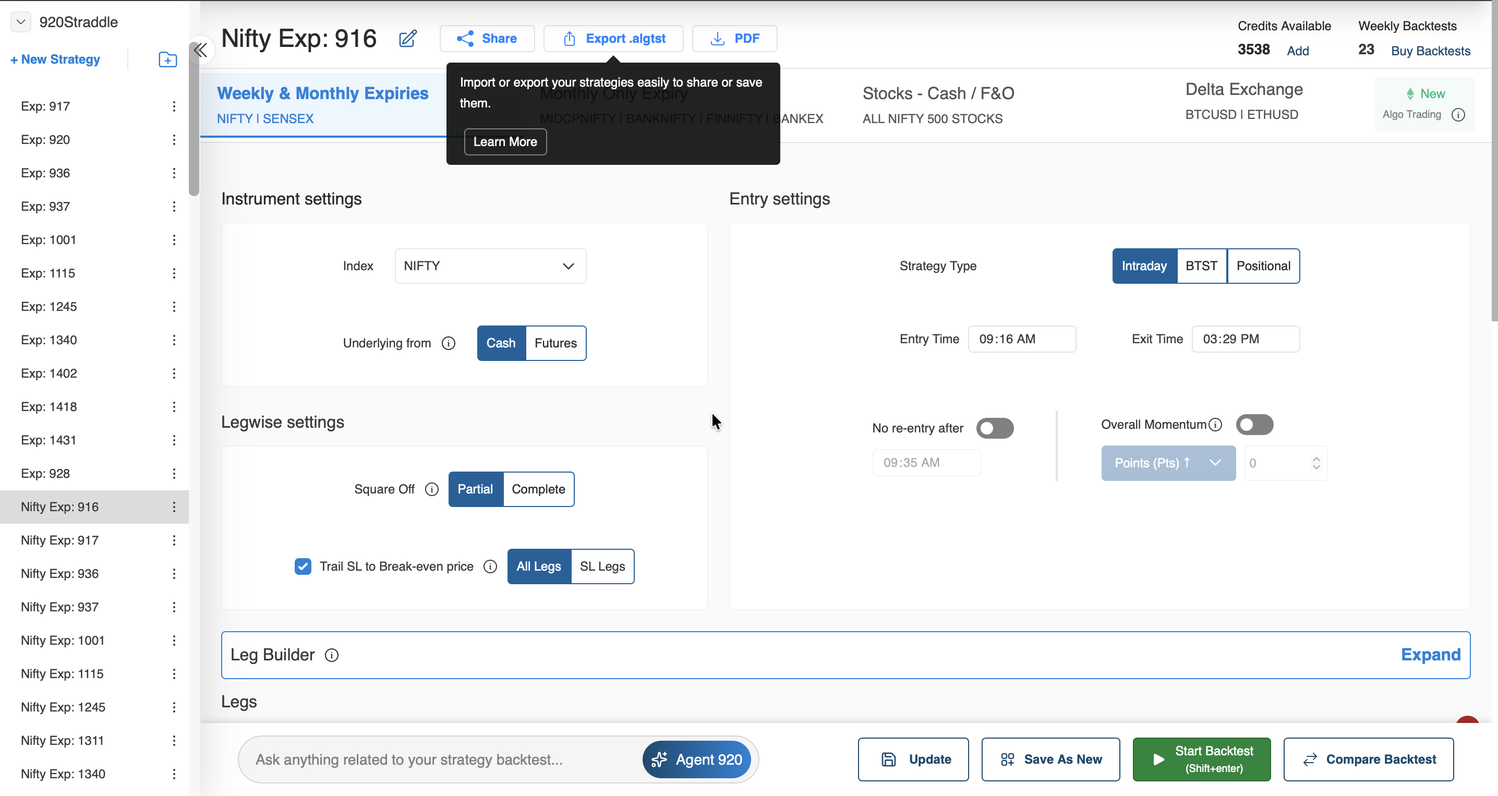The height and width of the screenshot is (796, 1498).
Task: Open three-dot menu for Exp: 1245
Action: coord(174,306)
